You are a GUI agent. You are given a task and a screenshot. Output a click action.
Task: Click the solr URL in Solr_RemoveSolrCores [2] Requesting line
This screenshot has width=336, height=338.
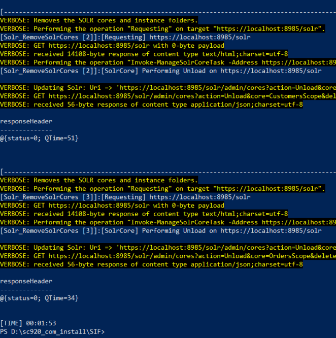200,38
